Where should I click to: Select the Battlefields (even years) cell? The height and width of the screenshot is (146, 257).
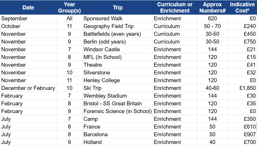[118, 34]
